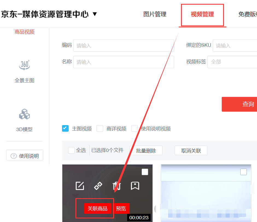
Task: Click the edit pencil icon on first video
Action: click(x=80, y=186)
